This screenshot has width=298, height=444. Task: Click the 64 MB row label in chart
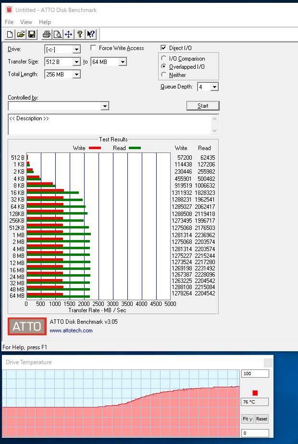point(17,296)
